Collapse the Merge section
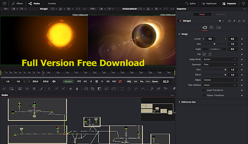The width and height of the screenshot is (248, 144). (x=179, y=34)
